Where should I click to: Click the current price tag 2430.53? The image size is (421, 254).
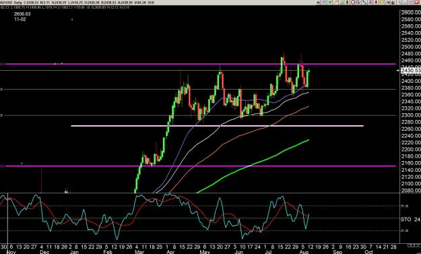point(410,70)
